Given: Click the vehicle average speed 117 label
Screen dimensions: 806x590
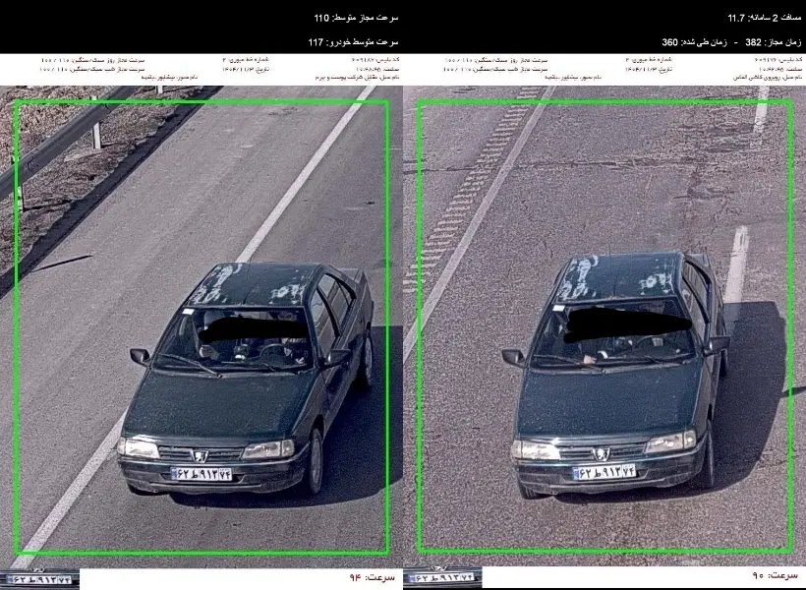Looking at the screenshot, I should (353, 42).
